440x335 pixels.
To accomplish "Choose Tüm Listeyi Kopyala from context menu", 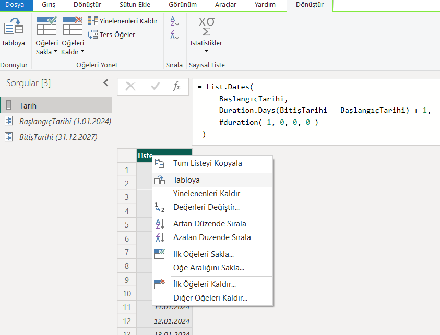I will pos(212,163).
